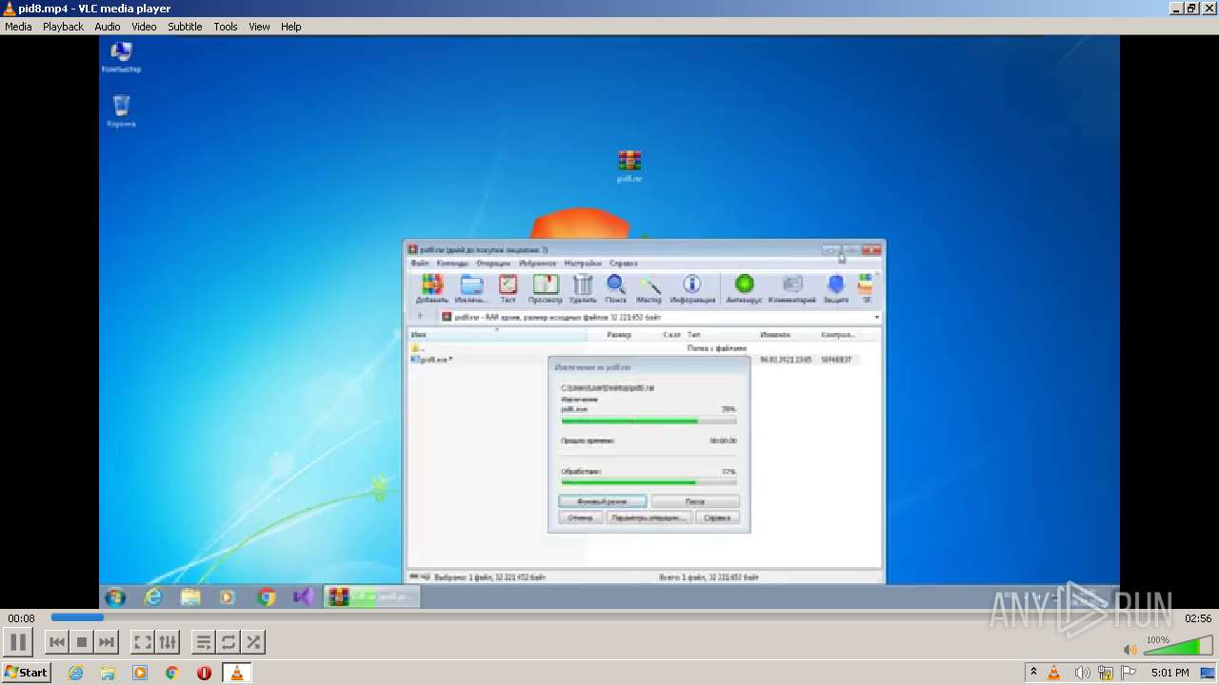Open VLC extended settings panel

tap(168, 642)
